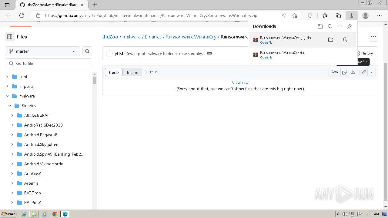Expand the All.ElectroRAT folder
This screenshot has width=388, height=218.
pos(12,115)
